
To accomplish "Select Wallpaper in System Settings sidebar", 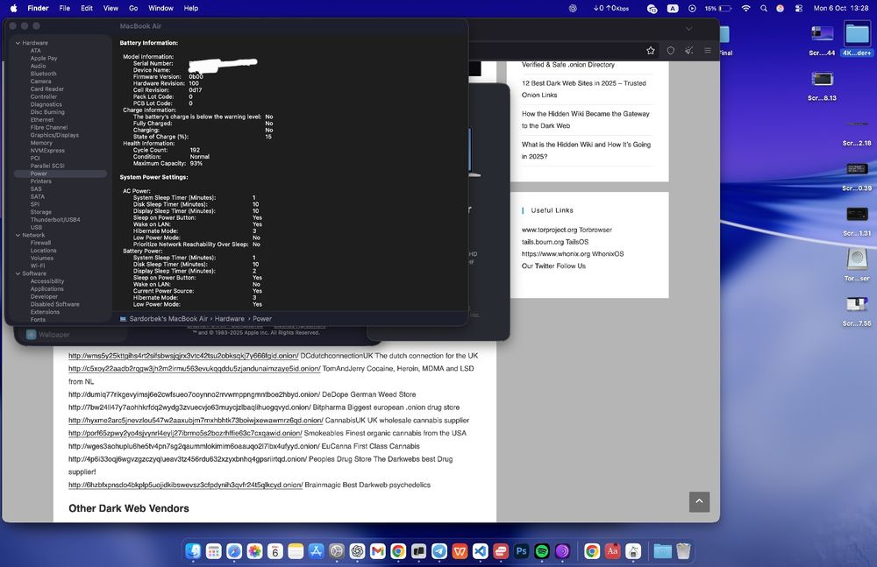I will click(48, 335).
